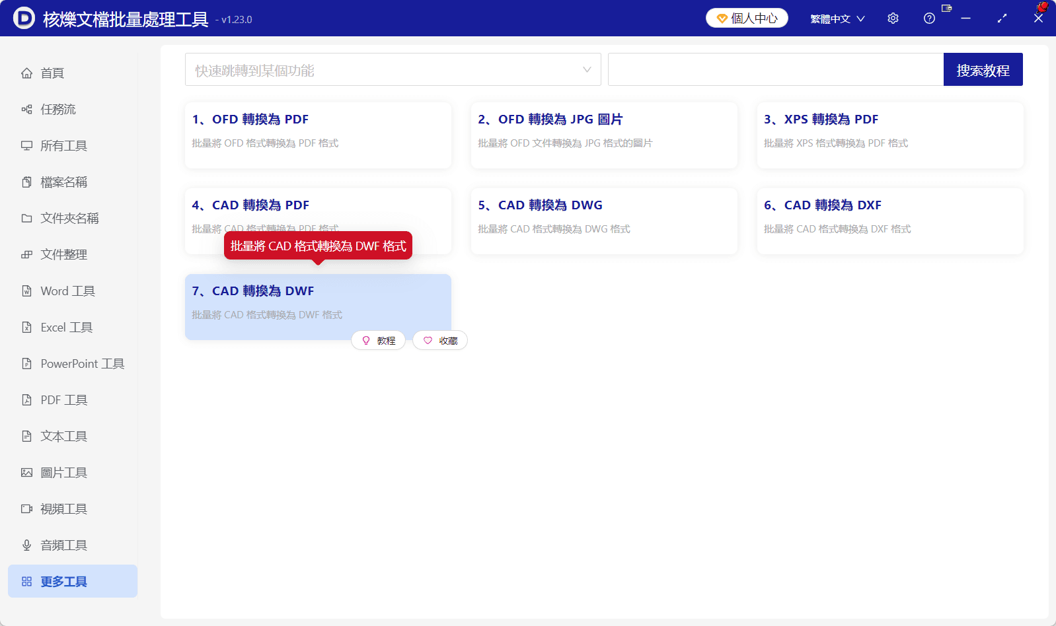Click the file icon beside 檔案名稱
Image resolution: width=1056 pixels, height=626 pixels.
[x=26, y=182]
